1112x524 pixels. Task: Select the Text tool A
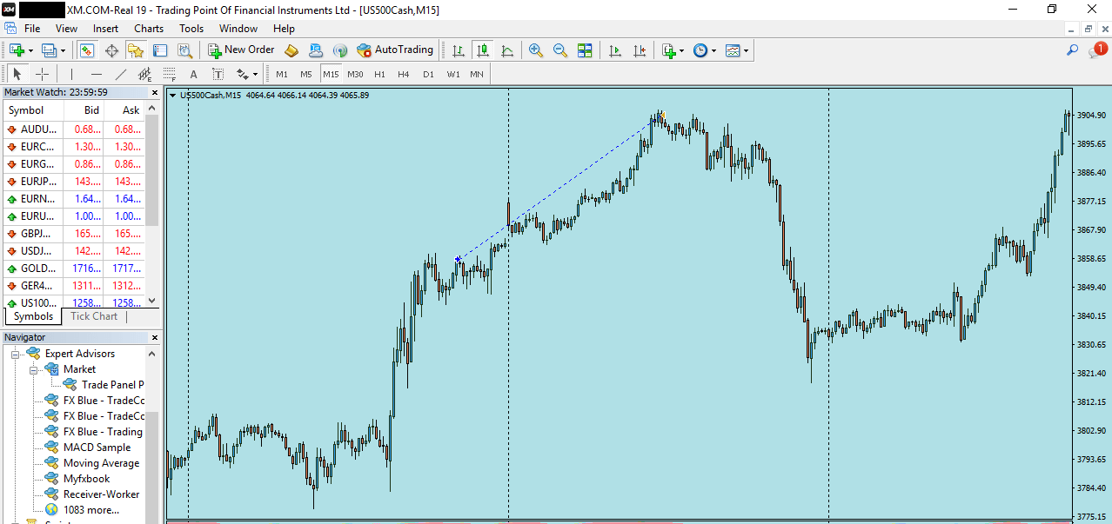[x=194, y=74]
